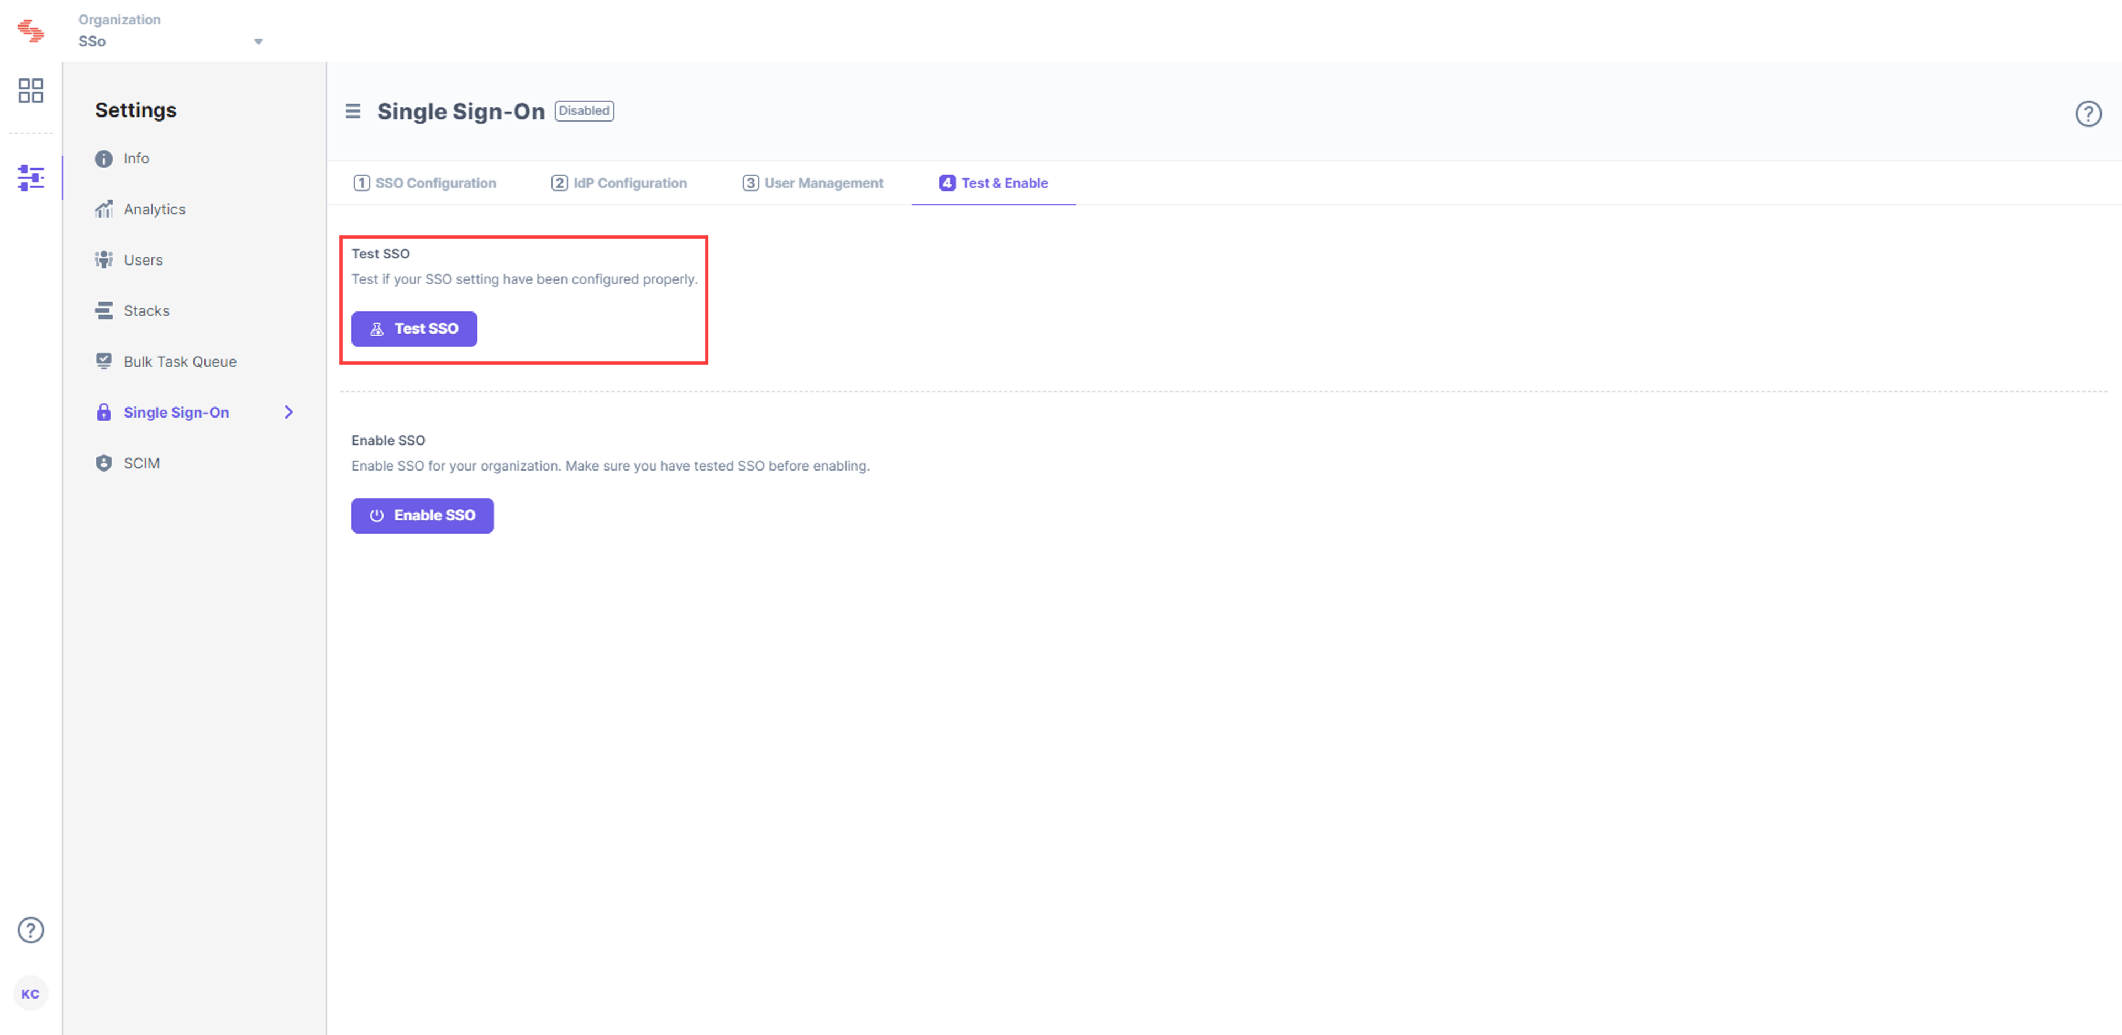Click the help icon at top right
Image resolution: width=2122 pixels, height=1035 pixels.
(2087, 113)
